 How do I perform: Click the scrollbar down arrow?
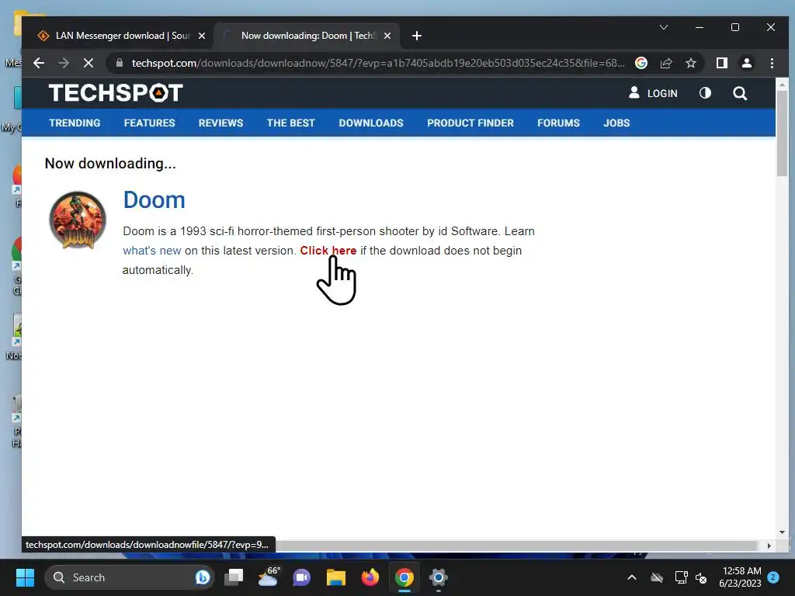pyautogui.click(x=782, y=532)
